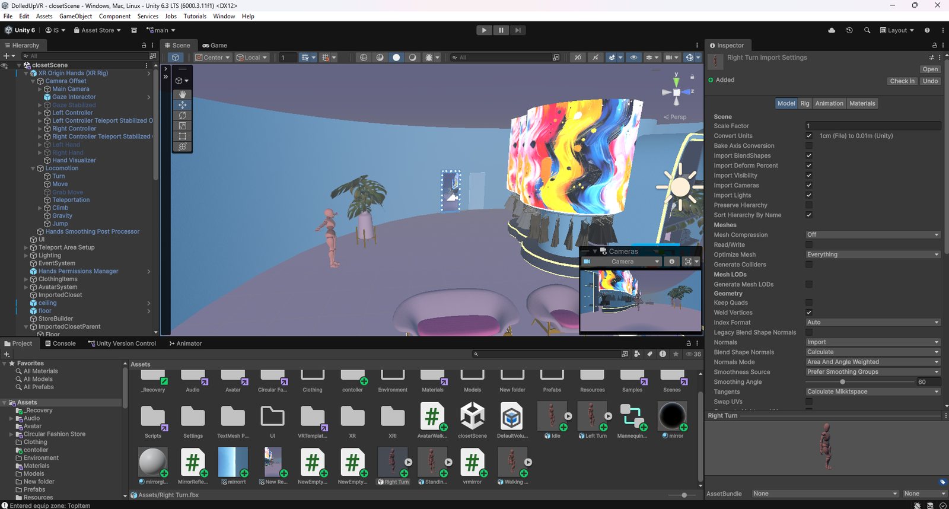Select the Scale tool in Scene
The width and height of the screenshot is (949, 509).
182,126
